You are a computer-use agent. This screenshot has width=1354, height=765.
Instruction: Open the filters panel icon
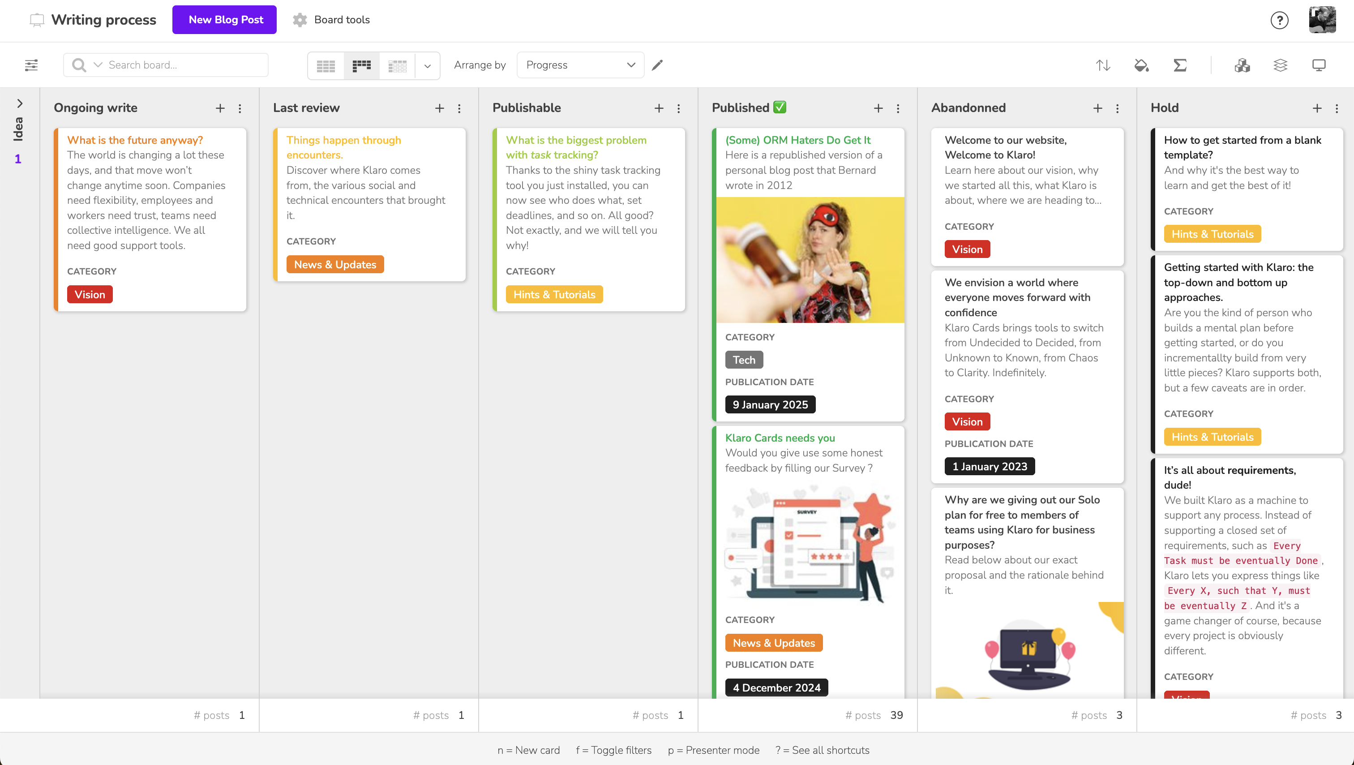(31, 65)
